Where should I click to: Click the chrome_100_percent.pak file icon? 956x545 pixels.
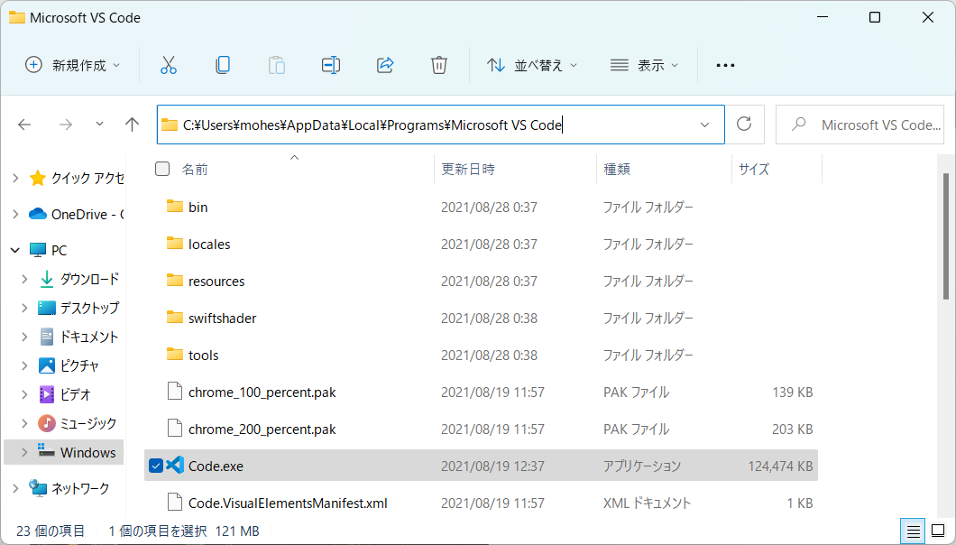click(175, 392)
